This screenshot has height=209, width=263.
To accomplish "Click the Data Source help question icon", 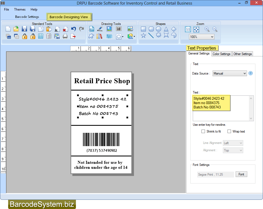I will click(251, 73).
